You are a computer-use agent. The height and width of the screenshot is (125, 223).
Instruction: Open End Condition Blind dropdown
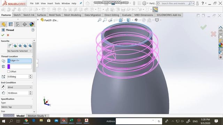click(20, 87)
